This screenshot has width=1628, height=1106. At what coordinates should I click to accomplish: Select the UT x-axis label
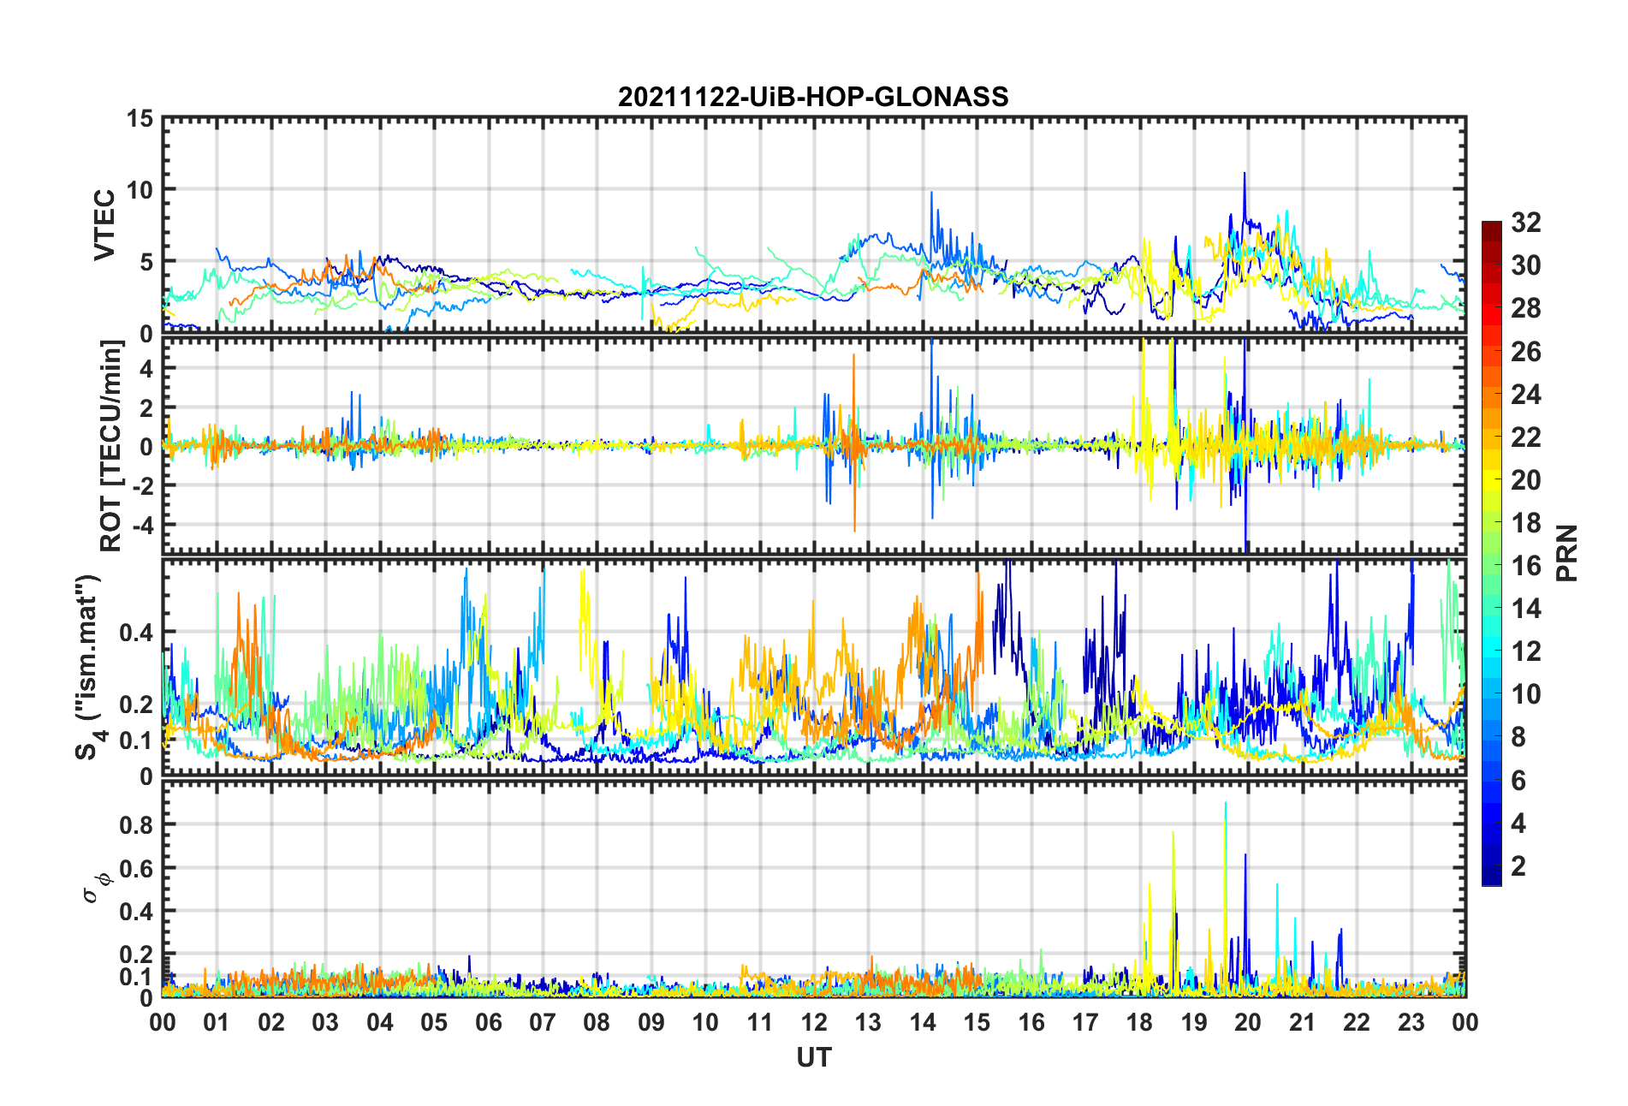pos(813,1058)
